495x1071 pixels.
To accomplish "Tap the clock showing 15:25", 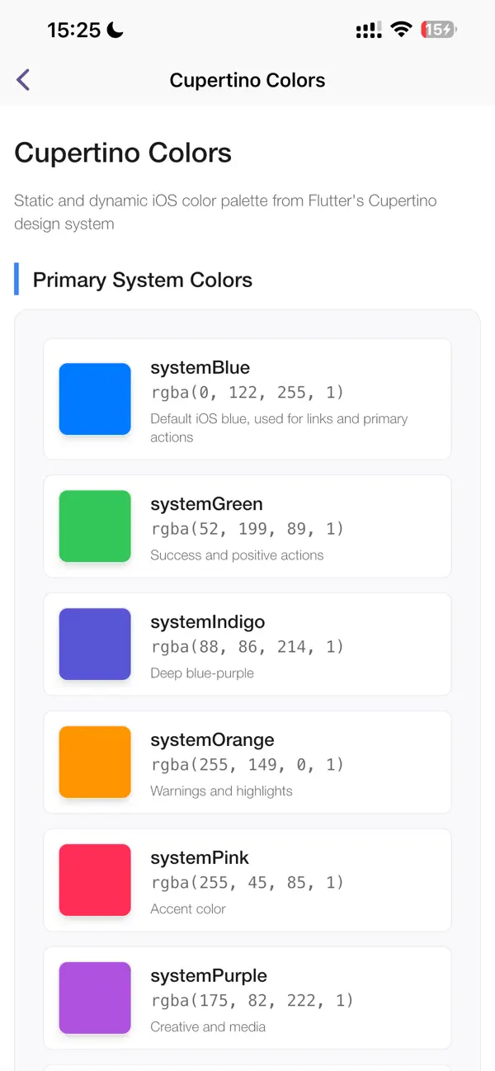I will point(76,30).
